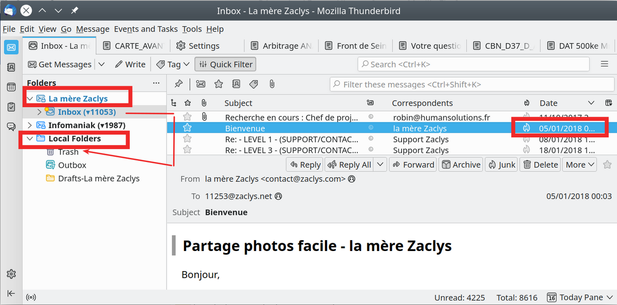617x305 pixels.
Task: Open the View menu
Action: 47,29
